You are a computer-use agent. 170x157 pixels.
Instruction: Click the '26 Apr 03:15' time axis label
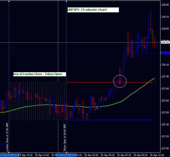pos(91,155)
